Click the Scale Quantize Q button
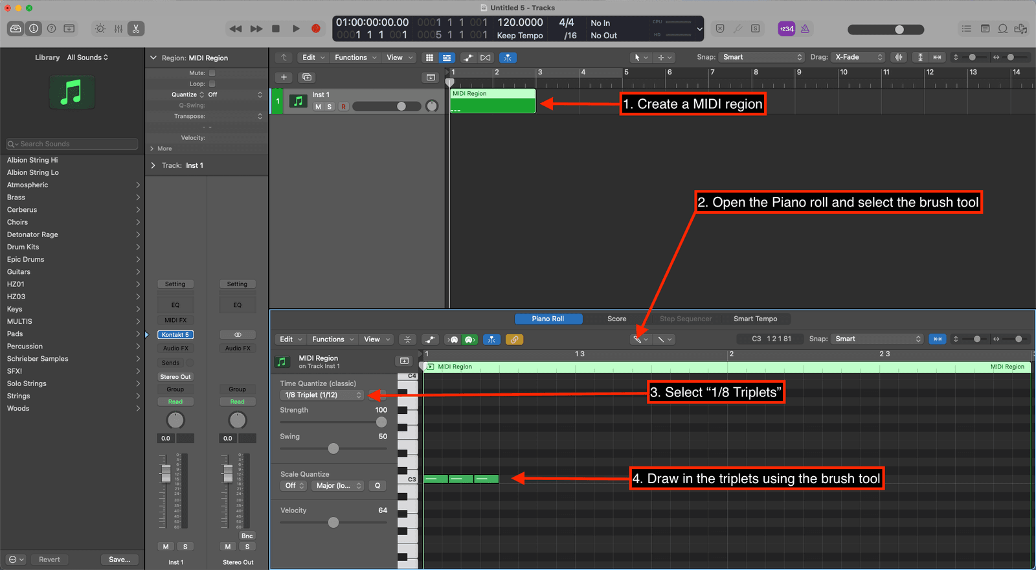1036x570 pixels. pyautogui.click(x=377, y=486)
